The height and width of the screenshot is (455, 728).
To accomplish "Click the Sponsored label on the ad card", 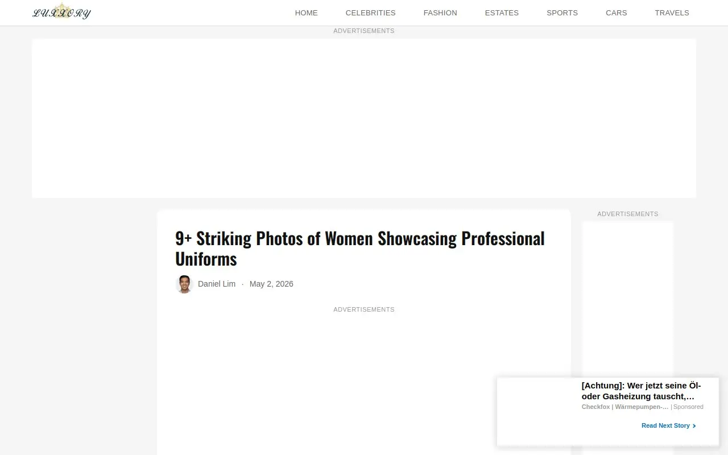I will point(688,407).
